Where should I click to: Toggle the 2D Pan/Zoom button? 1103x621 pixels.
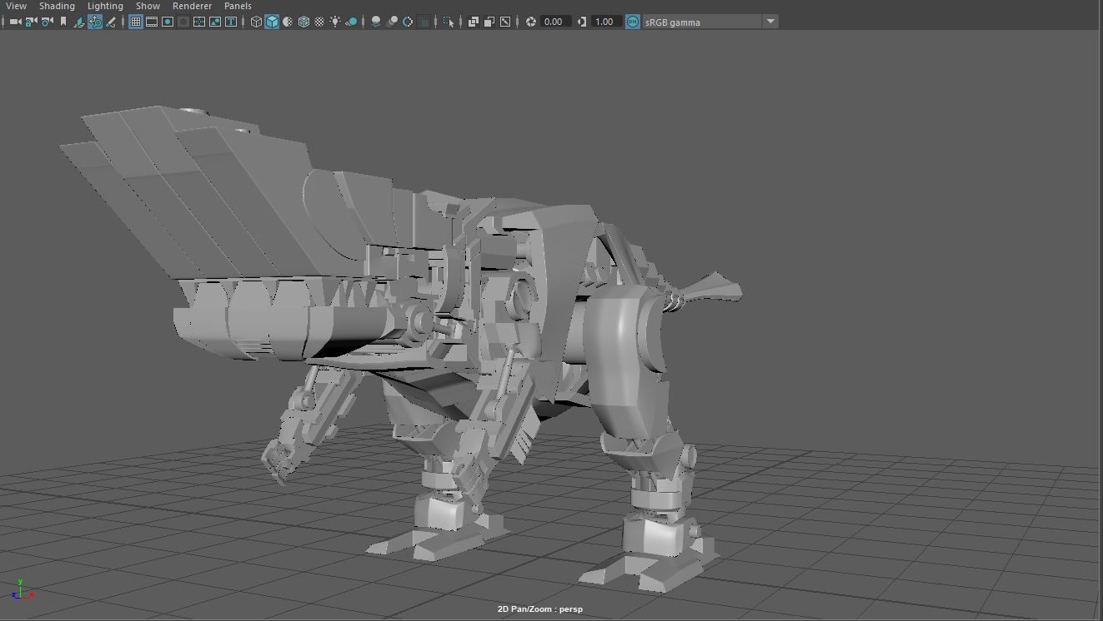(x=95, y=22)
